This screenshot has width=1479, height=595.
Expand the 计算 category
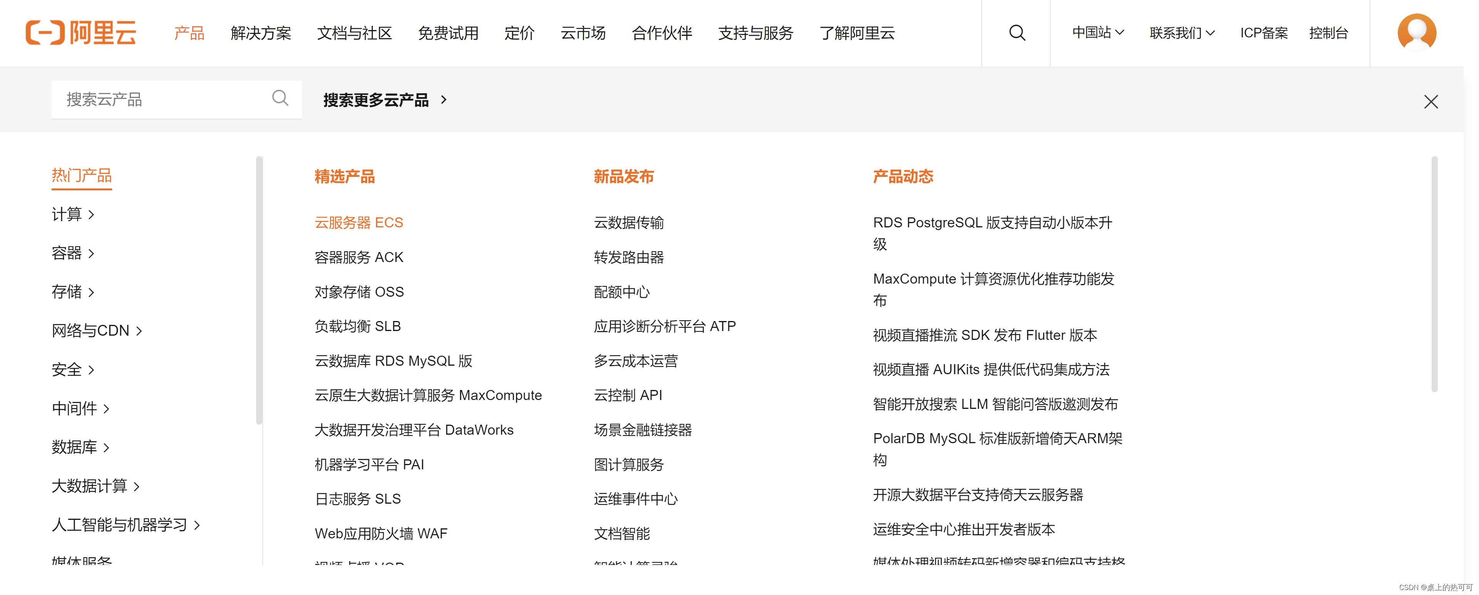point(73,214)
